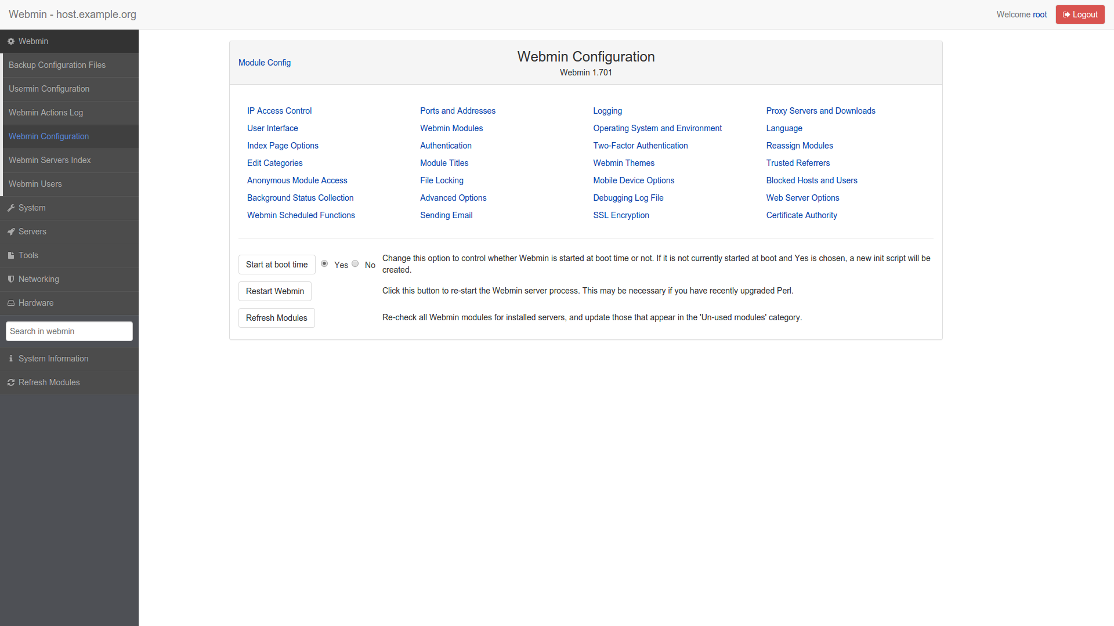The width and height of the screenshot is (1114, 626).
Task: Collapse the Webmin sidebar category
Action: click(69, 41)
